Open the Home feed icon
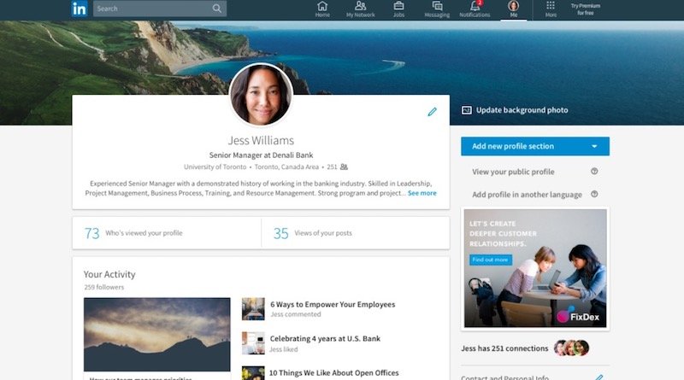 pyautogui.click(x=322, y=6)
